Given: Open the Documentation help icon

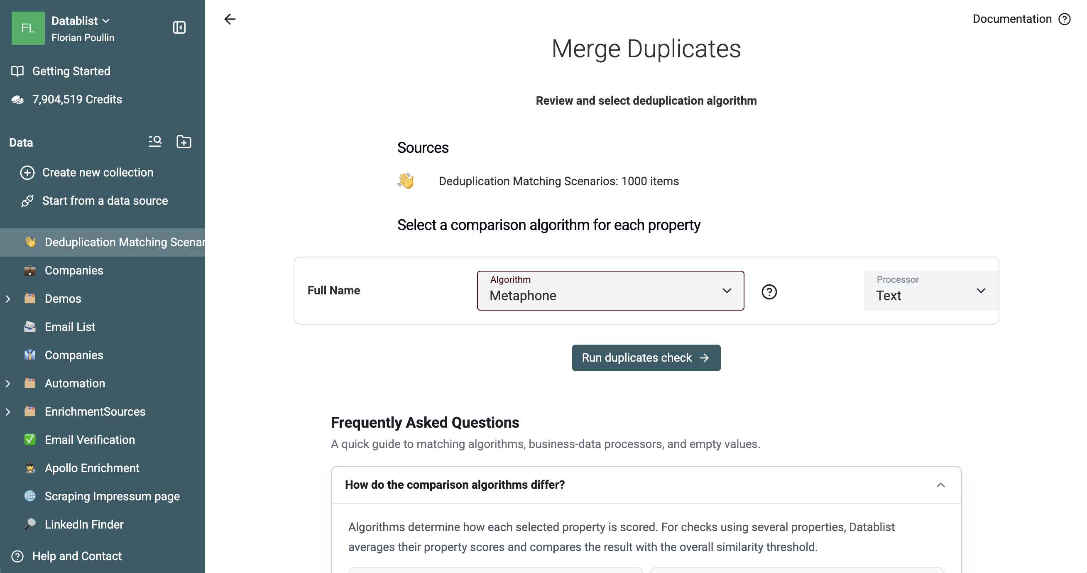Looking at the screenshot, I should [1065, 19].
